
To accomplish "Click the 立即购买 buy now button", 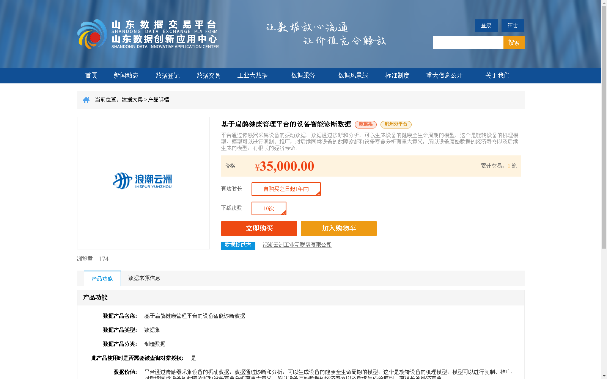I will tap(259, 229).
